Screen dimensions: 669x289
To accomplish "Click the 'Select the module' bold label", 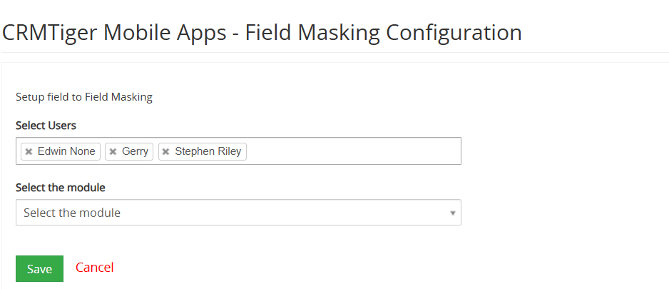I will (x=61, y=188).
